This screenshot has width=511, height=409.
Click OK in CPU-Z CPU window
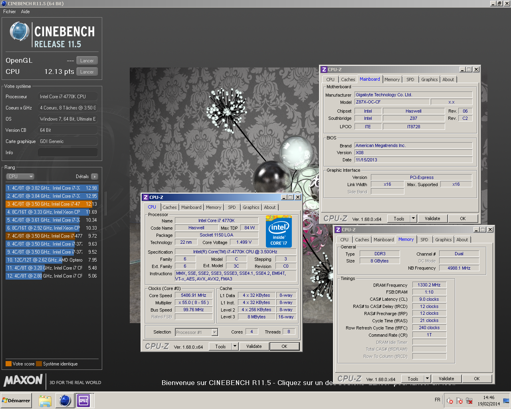(x=284, y=347)
